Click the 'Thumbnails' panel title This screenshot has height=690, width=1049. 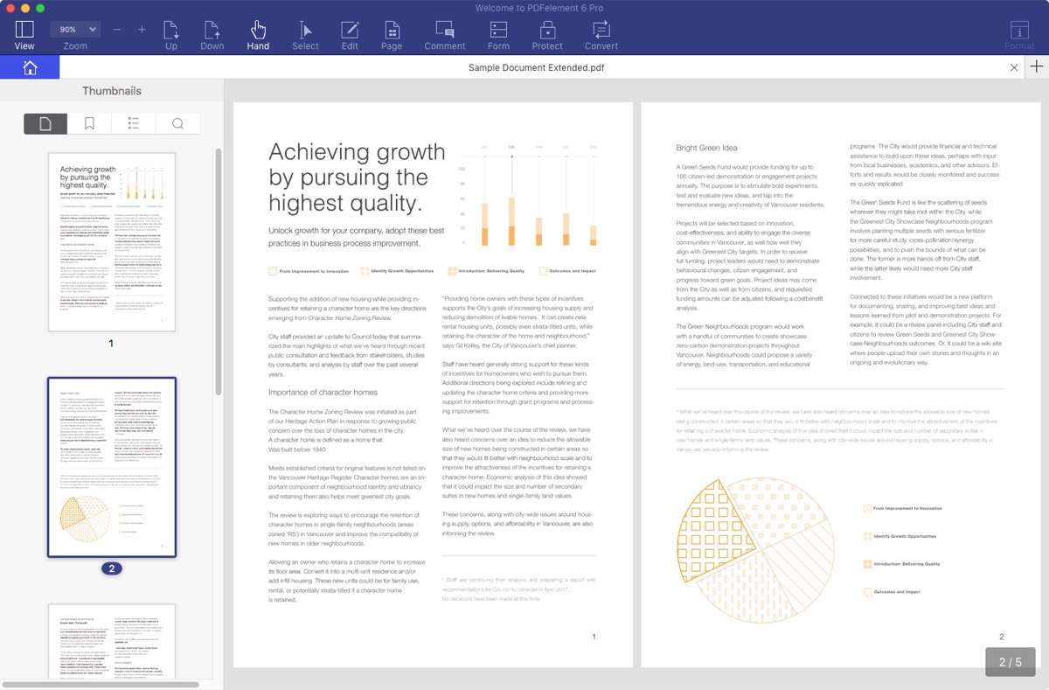click(x=112, y=91)
